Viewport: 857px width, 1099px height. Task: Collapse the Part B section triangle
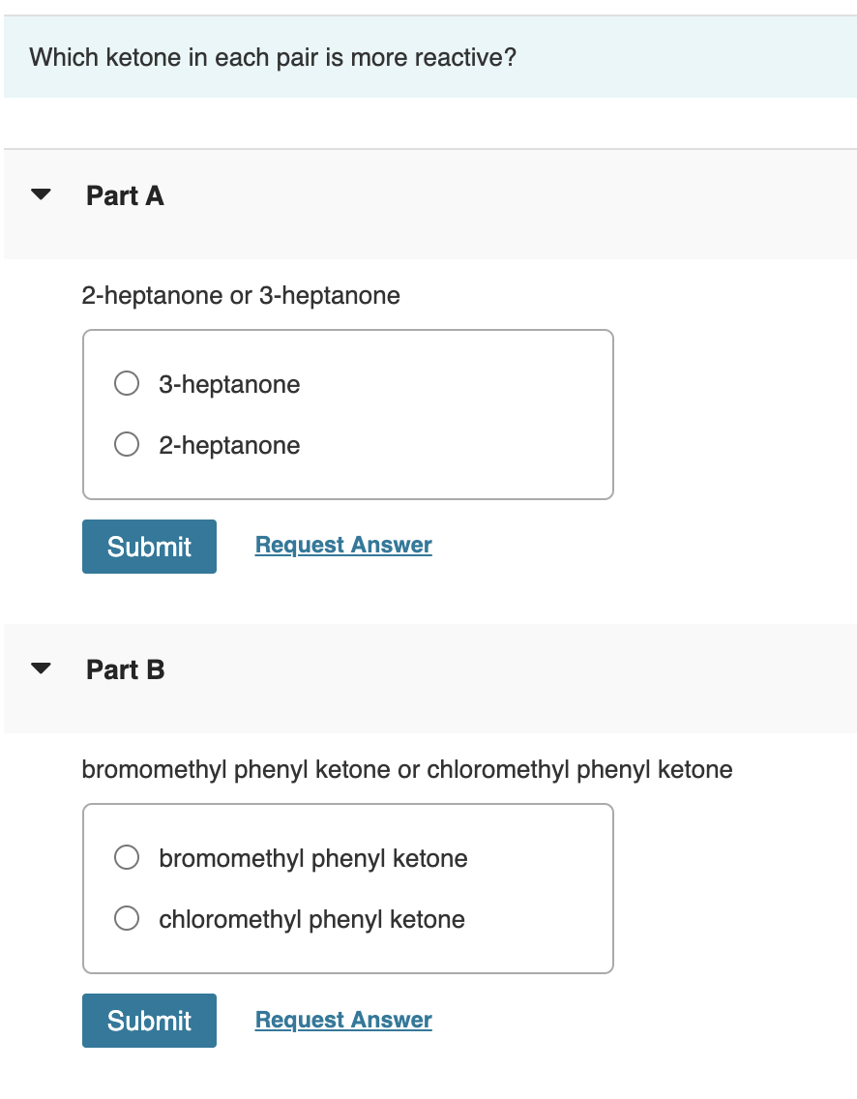point(40,668)
